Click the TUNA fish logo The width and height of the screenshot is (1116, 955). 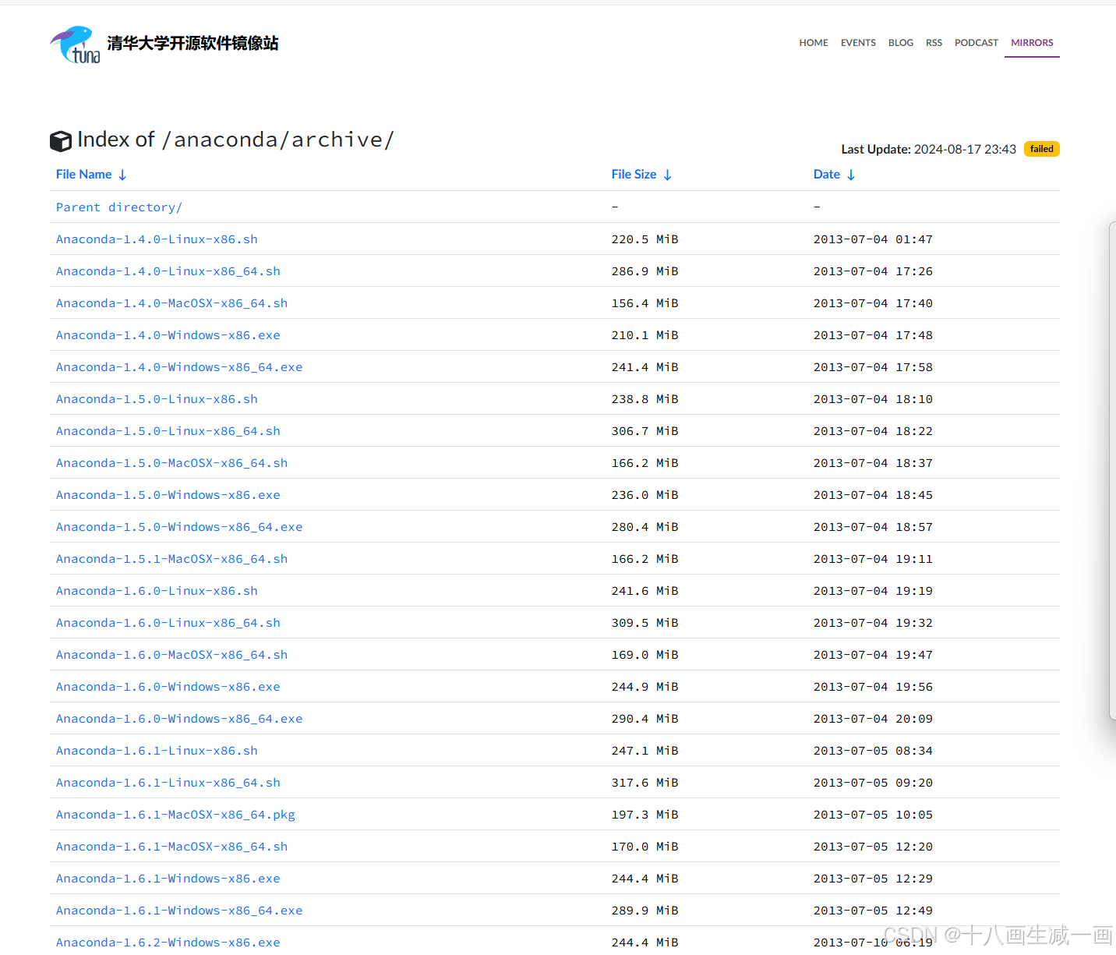(x=75, y=44)
